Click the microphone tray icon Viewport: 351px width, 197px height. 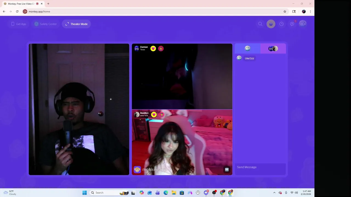coord(286,193)
